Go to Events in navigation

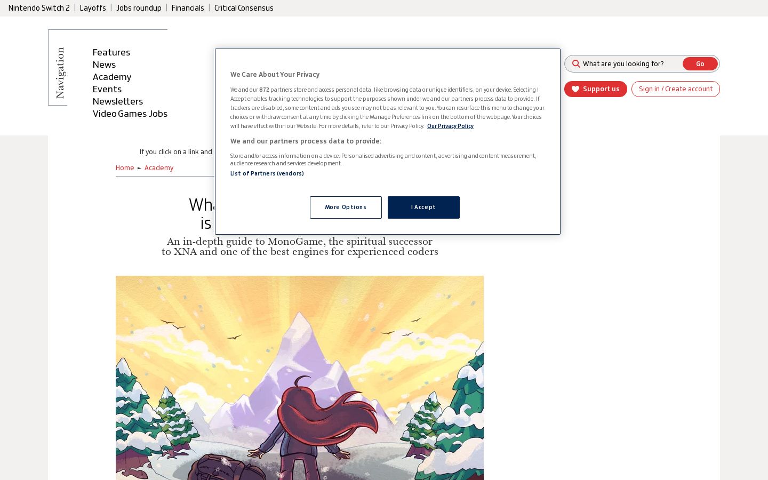[107, 89]
